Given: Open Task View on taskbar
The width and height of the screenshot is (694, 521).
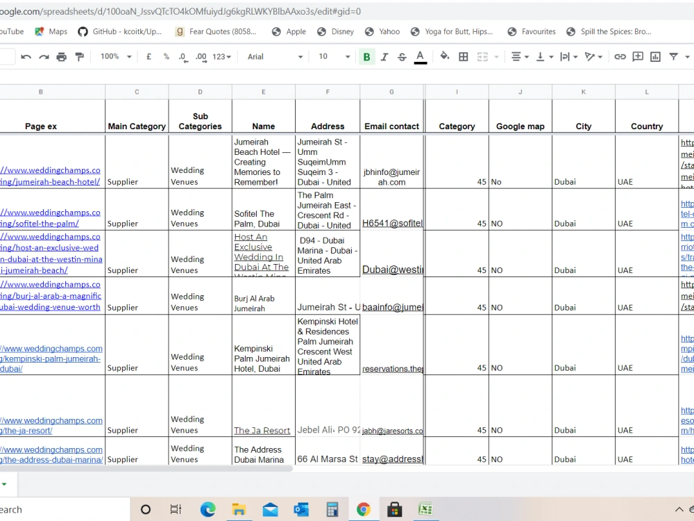Looking at the screenshot, I should pos(176,509).
